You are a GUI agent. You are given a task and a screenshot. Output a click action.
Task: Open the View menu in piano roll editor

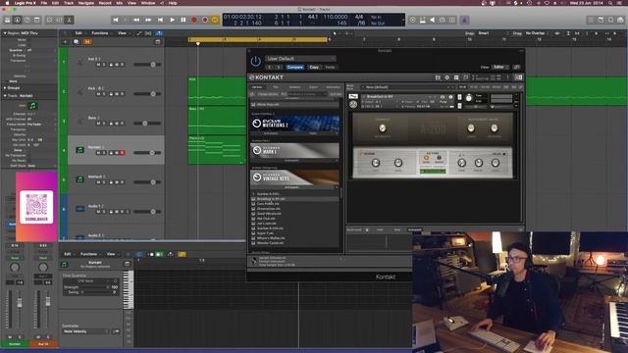tap(111, 254)
